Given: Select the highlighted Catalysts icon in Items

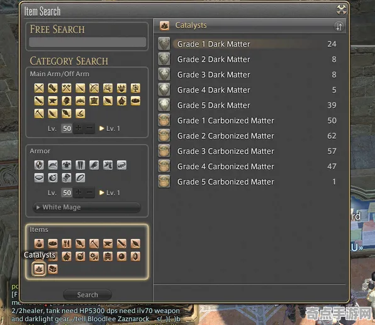Looking at the screenshot, I should pyautogui.click(x=39, y=269).
